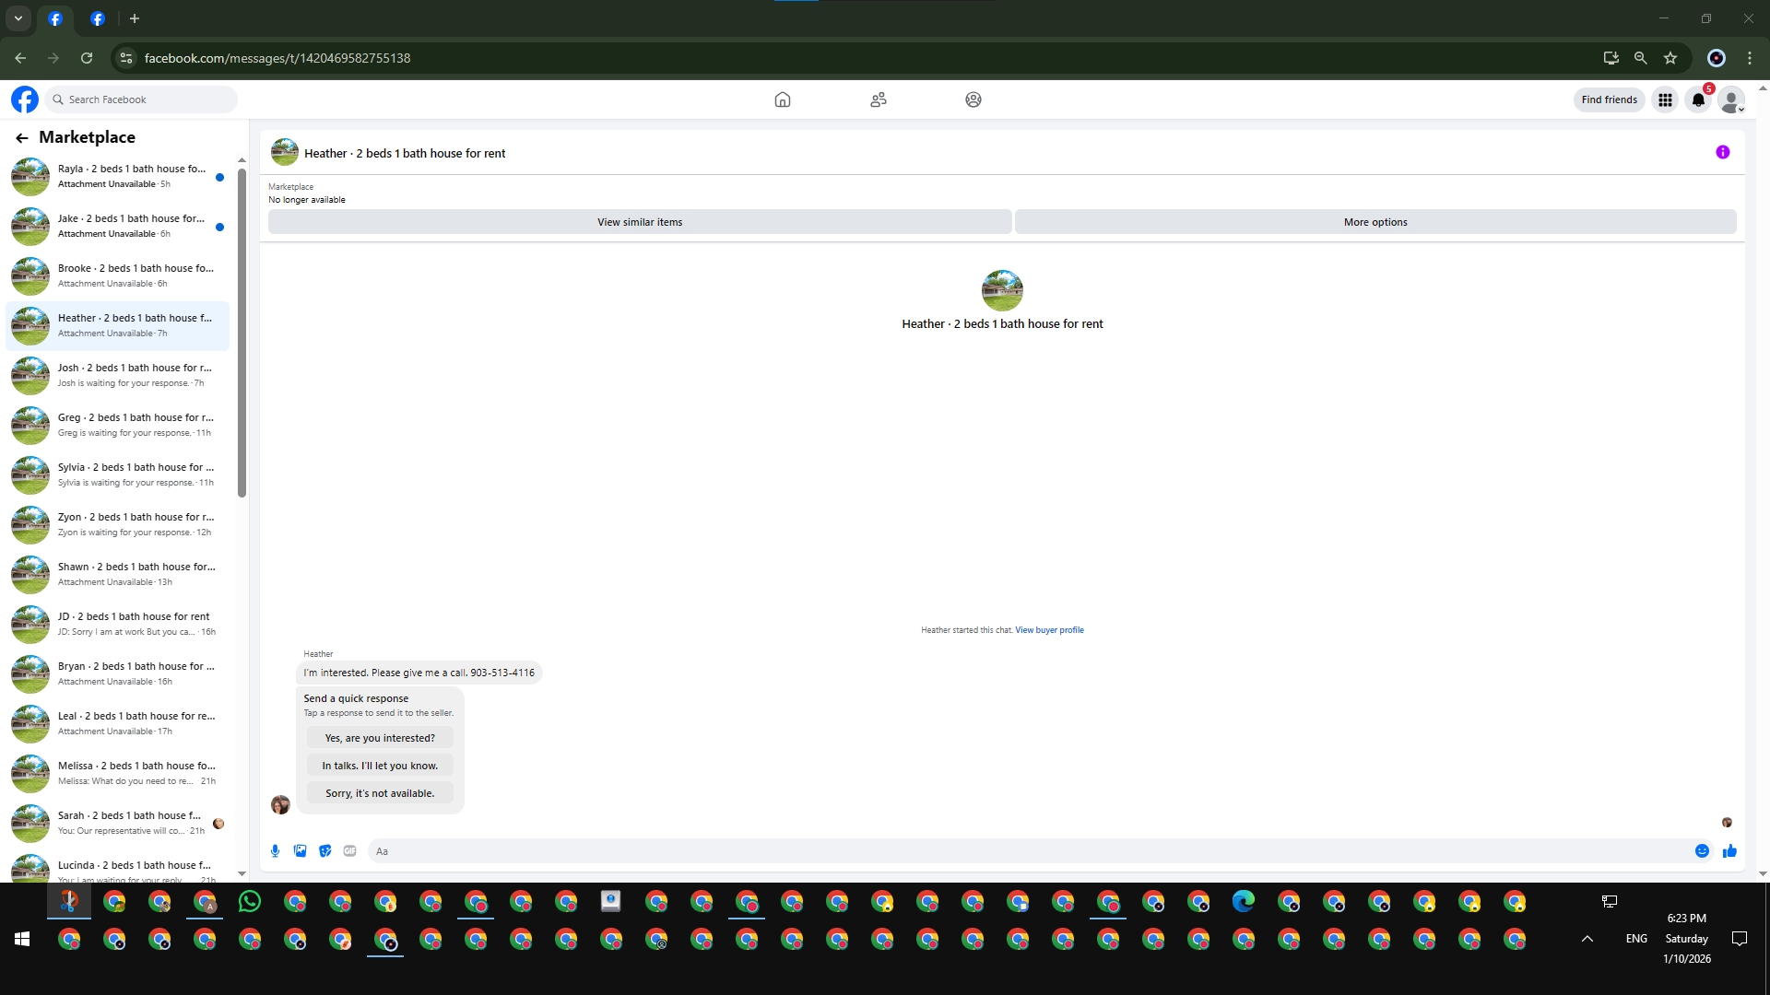The width and height of the screenshot is (1770, 995).
Task: Open the GIF picker icon
Action: [x=349, y=851]
